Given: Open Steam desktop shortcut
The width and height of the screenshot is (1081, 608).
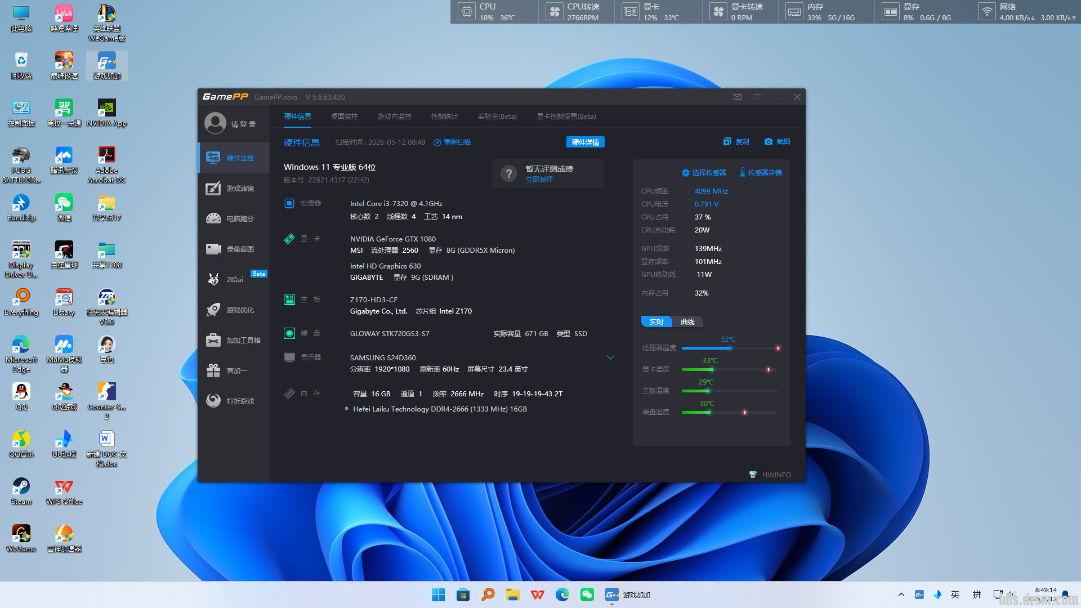Looking at the screenshot, I should (21, 491).
